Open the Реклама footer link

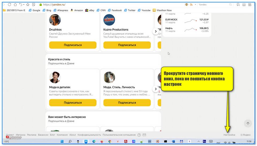(32, 135)
